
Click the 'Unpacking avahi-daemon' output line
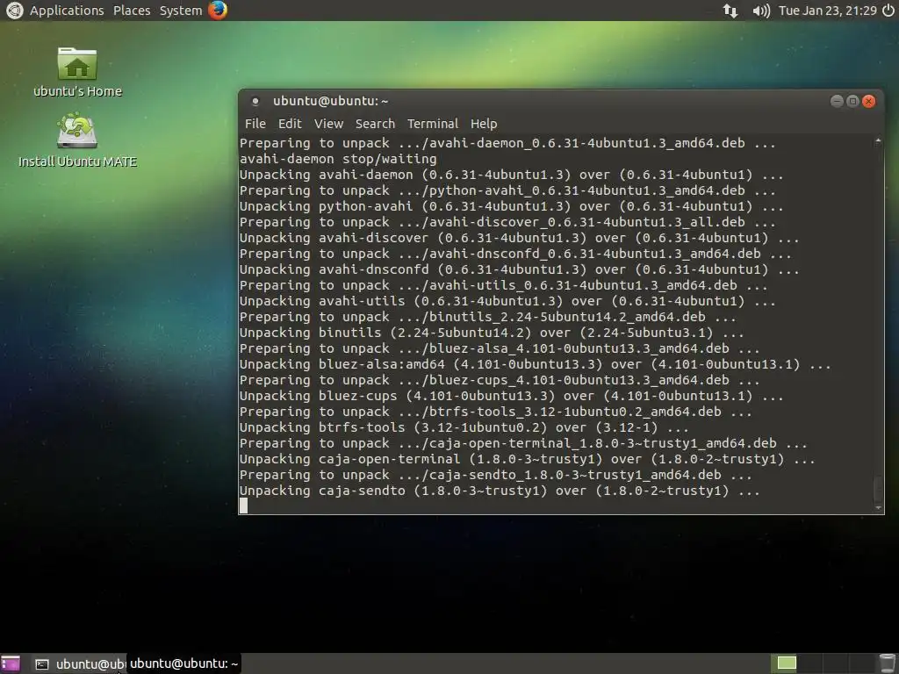click(x=512, y=175)
